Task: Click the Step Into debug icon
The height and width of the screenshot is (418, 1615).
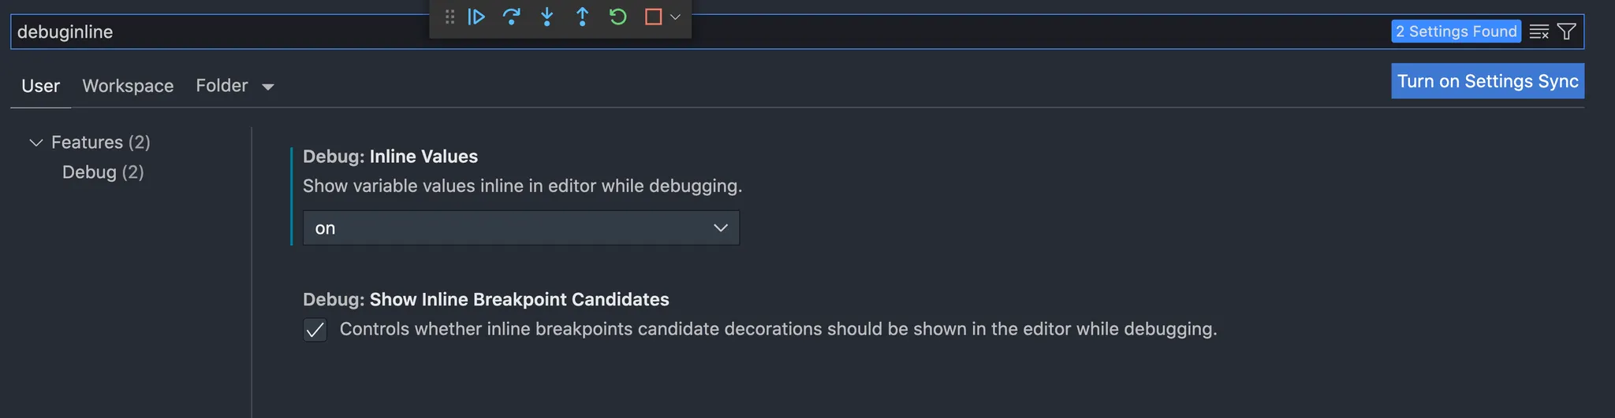Action: [x=546, y=17]
